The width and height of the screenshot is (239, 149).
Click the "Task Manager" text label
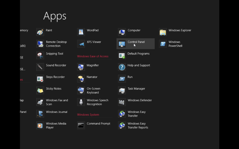[x=136, y=89]
